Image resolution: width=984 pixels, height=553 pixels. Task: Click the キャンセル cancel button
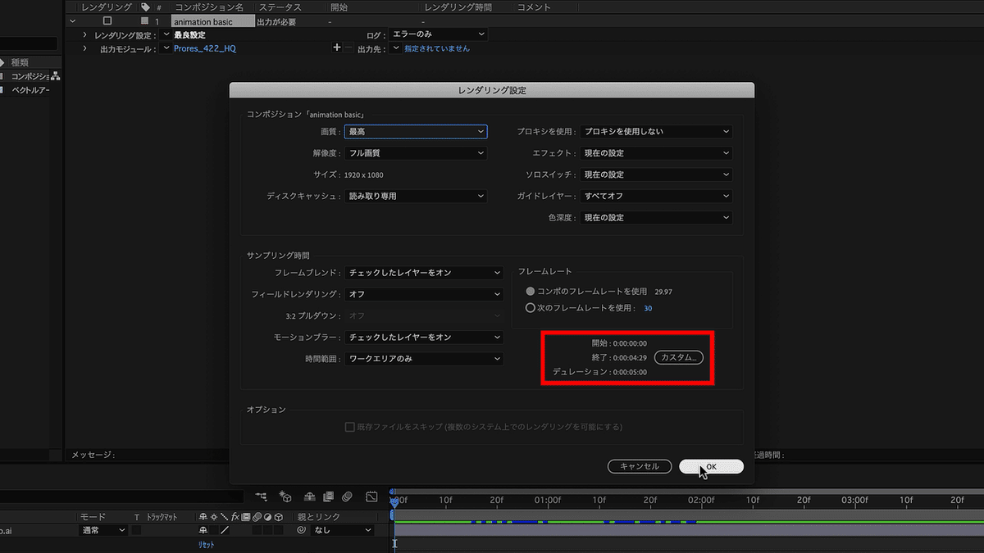coord(640,466)
